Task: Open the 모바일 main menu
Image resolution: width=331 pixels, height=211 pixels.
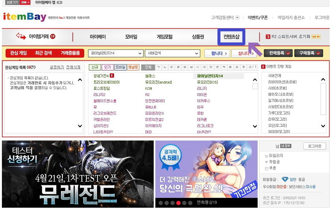Action: pyautogui.click(x=131, y=37)
